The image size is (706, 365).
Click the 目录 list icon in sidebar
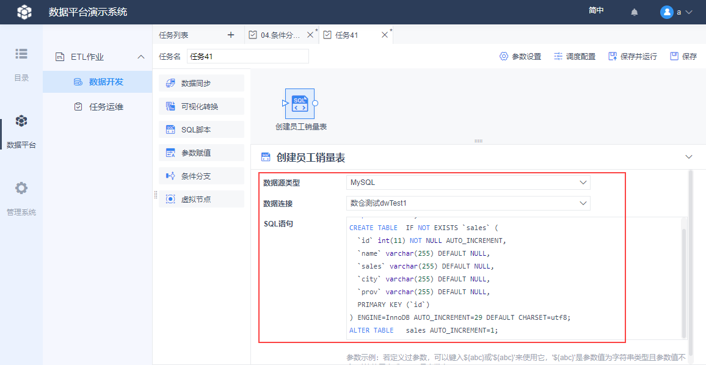(21, 54)
